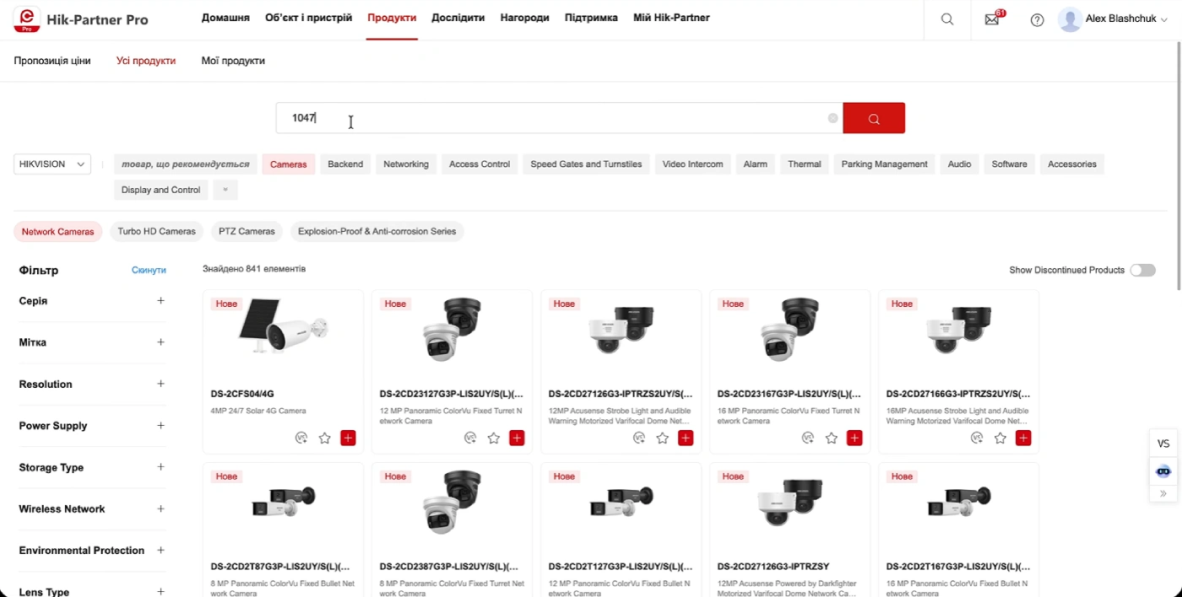Click the red search magnifier button
Viewport: 1182px width, 597px height.
pos(874,118)
